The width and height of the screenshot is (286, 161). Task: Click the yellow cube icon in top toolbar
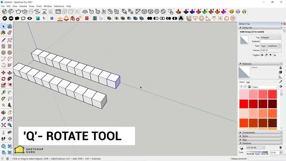(231, 12)
